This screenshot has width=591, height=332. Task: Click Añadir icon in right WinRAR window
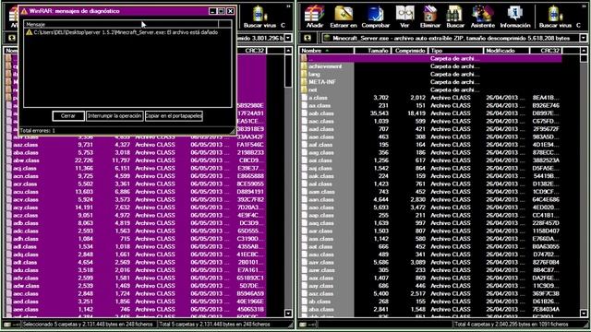click(314, 17)
